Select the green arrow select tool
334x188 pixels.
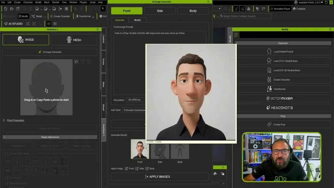103,9
